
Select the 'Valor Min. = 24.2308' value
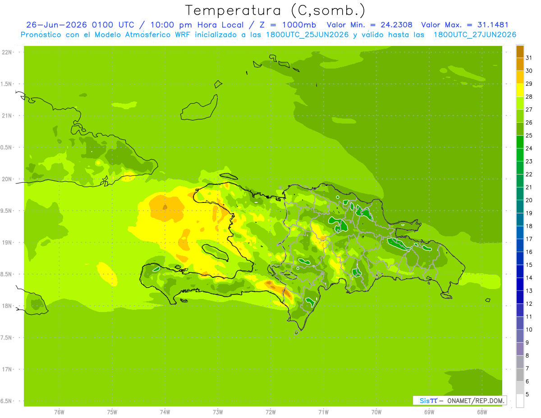coord(370,25)
